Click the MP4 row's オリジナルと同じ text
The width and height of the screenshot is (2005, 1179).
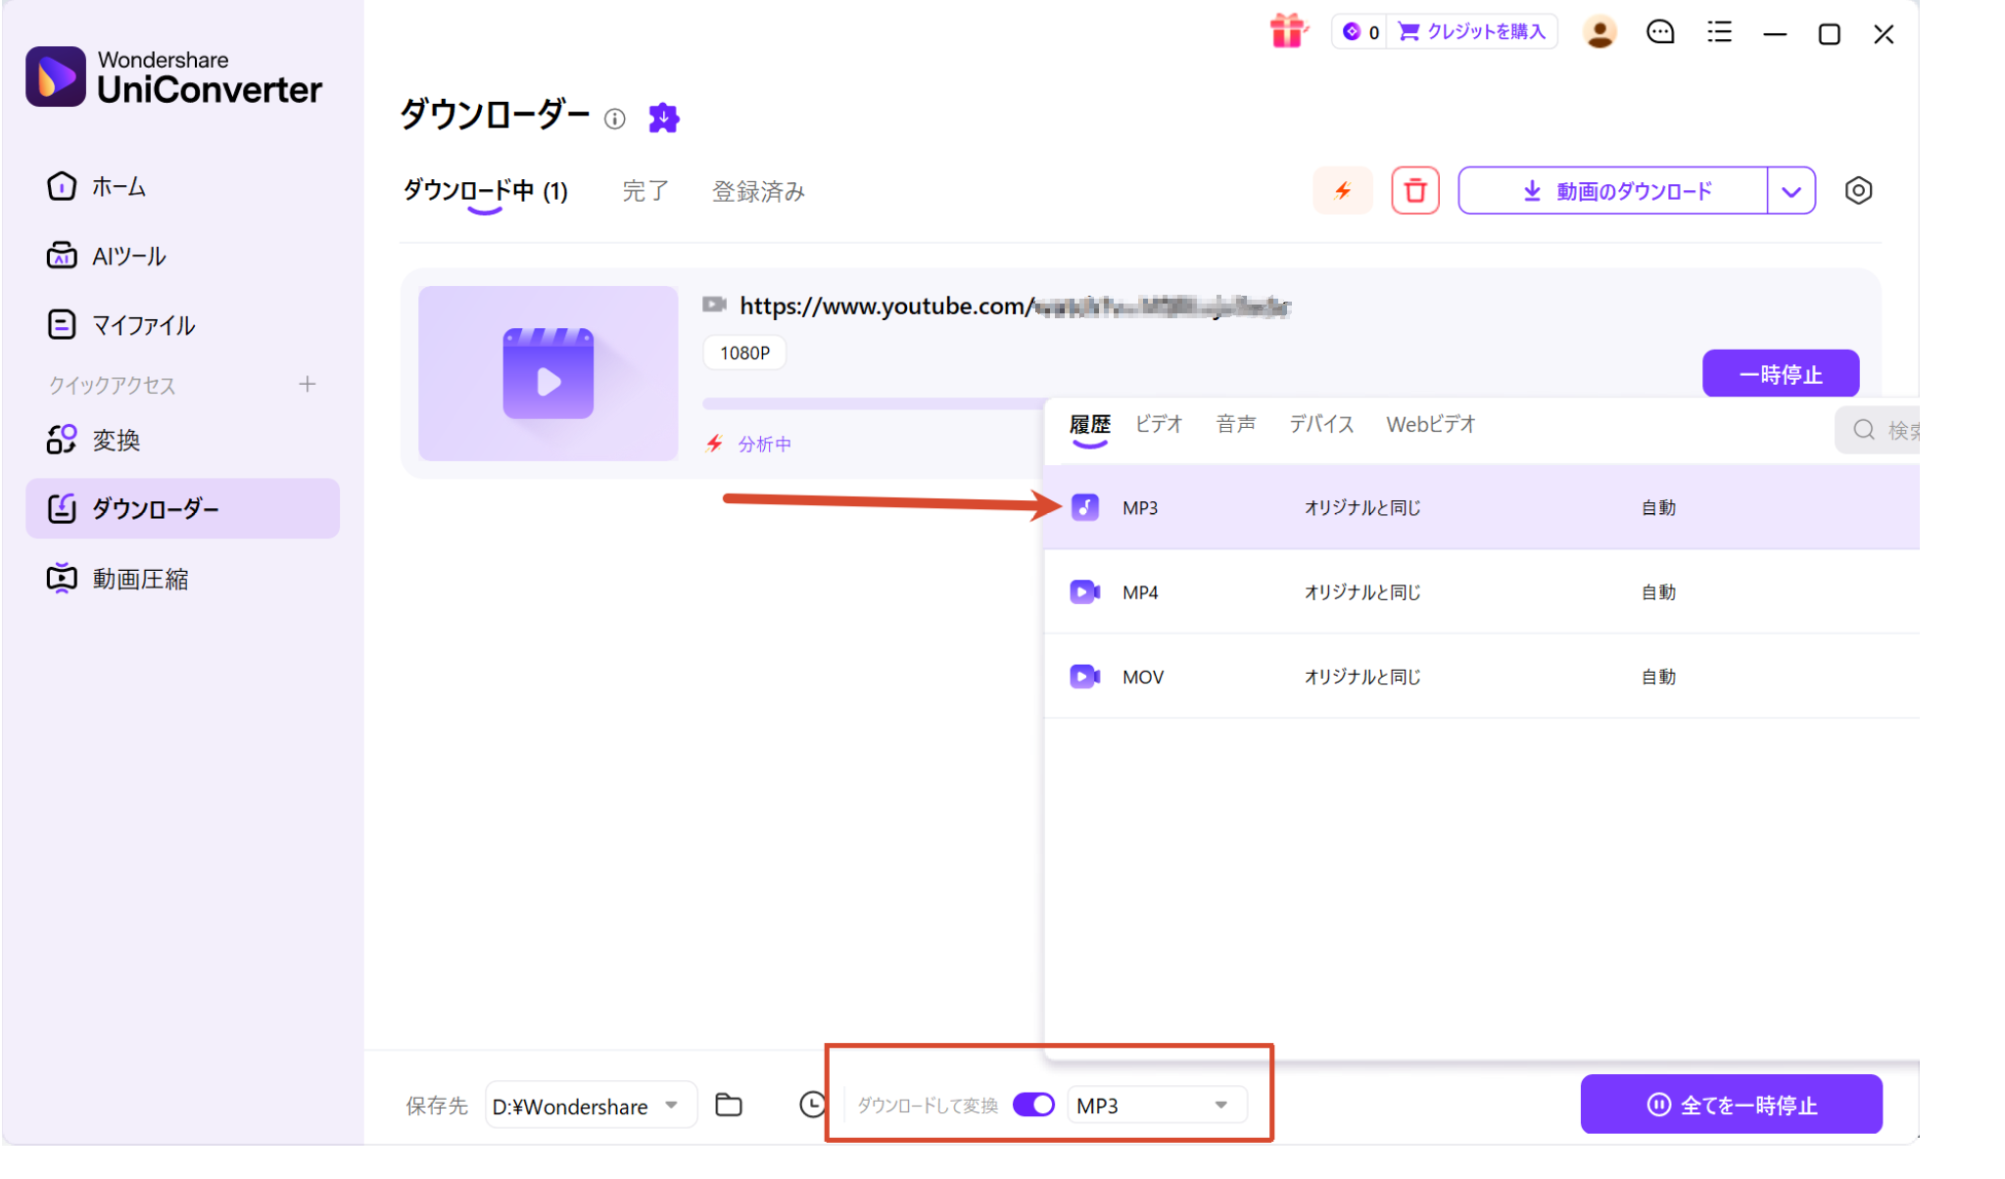[1361, 591]
